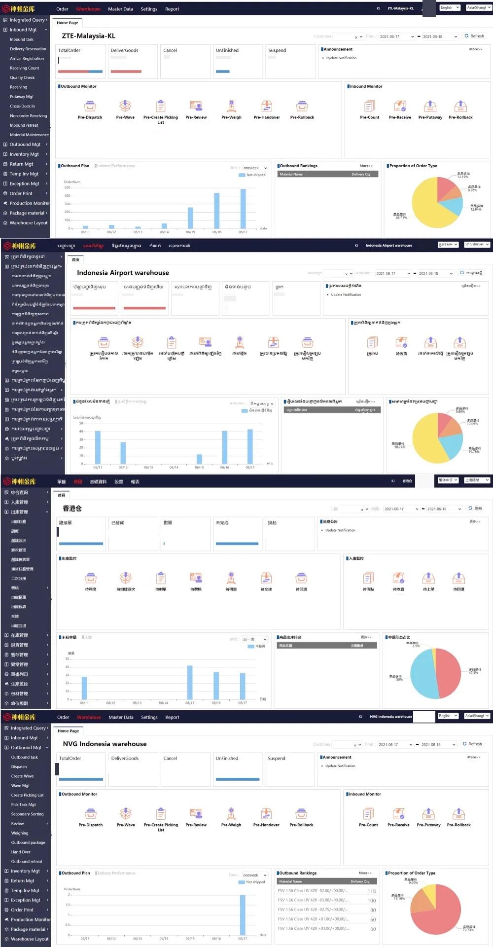This screenshot has width=493, height=947.
Task: Open English language dropdown in NVG Indonesia header
Action: coord(448,716)
